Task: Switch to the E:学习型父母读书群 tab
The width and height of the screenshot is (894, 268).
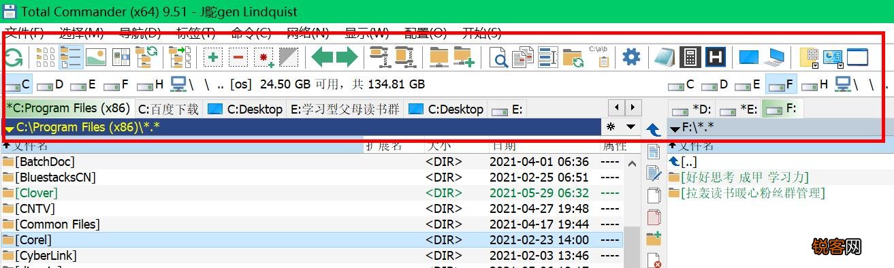Action: tap(346, 109)
